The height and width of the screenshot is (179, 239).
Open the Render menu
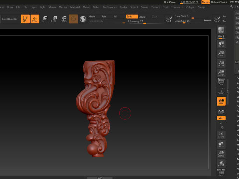[123, 7]
